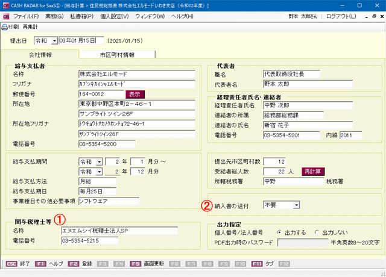
Task: Click the CR application icon in menu bar
Action: click(6, 16)
